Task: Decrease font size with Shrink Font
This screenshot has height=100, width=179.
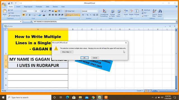Action: coord(45,11)
